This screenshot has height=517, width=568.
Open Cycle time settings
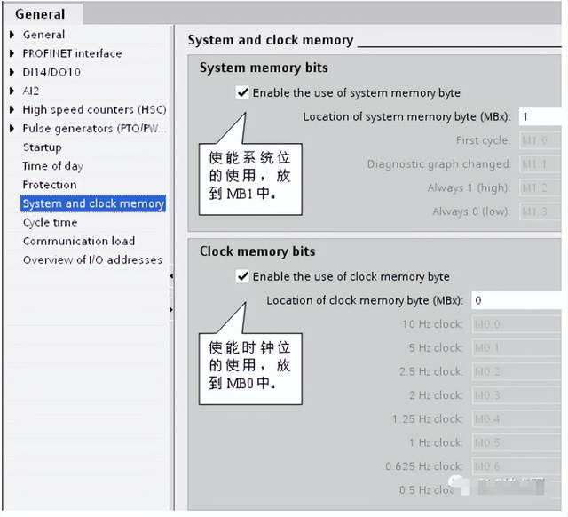tap(50, 222)
